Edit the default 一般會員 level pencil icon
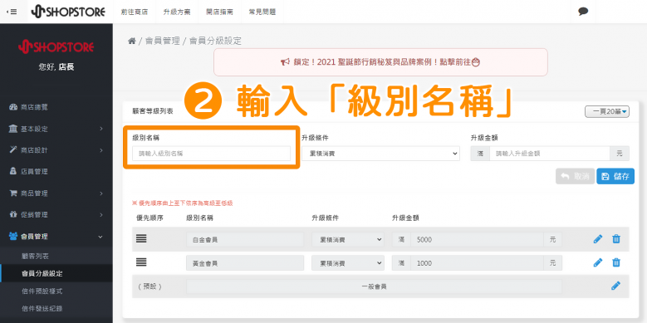Viewport: 647px width, 323px height. (x=615, y=286)
